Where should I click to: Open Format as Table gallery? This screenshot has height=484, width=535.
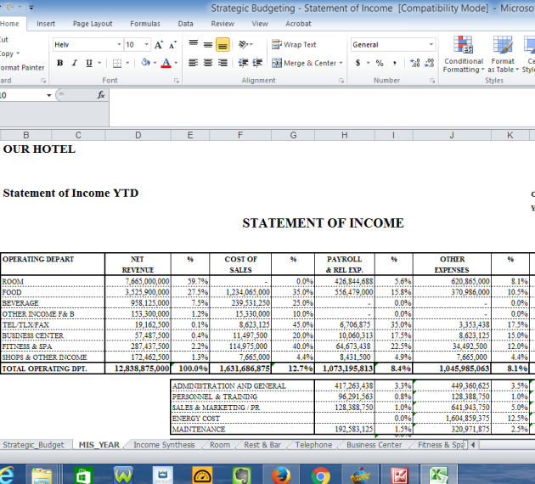click(x=503, y=54)
